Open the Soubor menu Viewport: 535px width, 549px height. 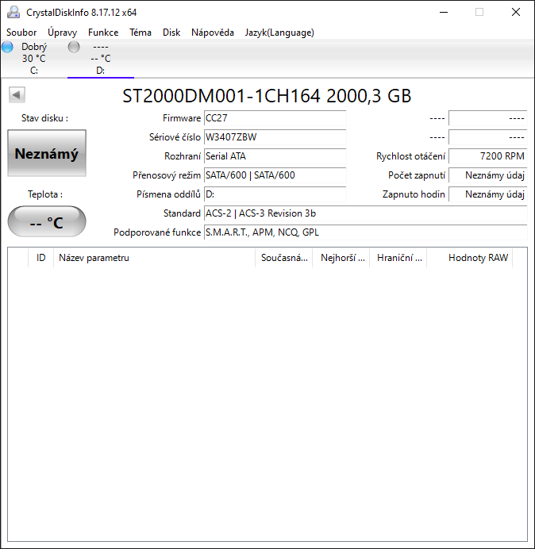[21, 33]
